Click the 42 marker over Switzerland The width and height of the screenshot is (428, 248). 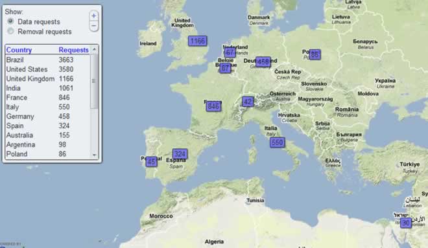coord(248,102)
